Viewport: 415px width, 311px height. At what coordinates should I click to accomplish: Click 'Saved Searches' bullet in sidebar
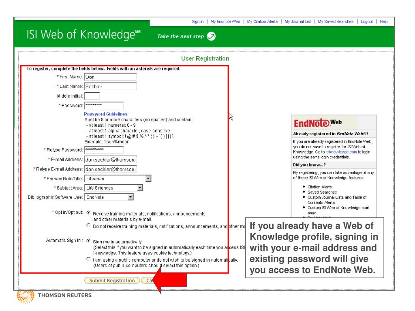(x=322, y=192)
